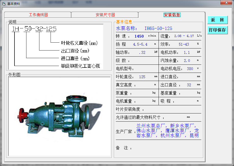Click the 汽蚀余量 value 2.0
Screen dimensions: 234x166
(187, 61)
